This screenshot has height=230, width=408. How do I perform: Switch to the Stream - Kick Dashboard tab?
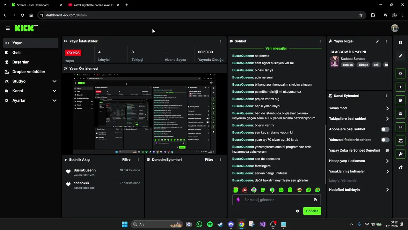pos(36,5)
